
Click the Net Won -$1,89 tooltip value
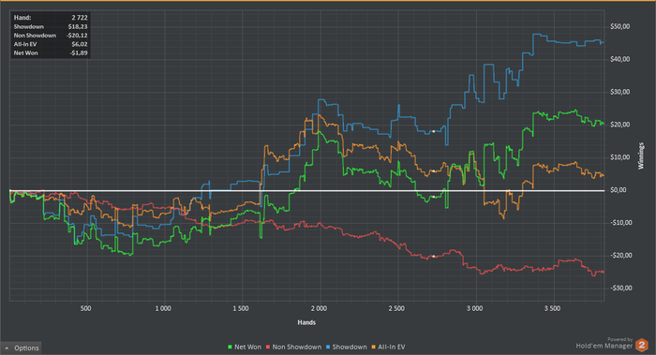(x=79, y=52)
